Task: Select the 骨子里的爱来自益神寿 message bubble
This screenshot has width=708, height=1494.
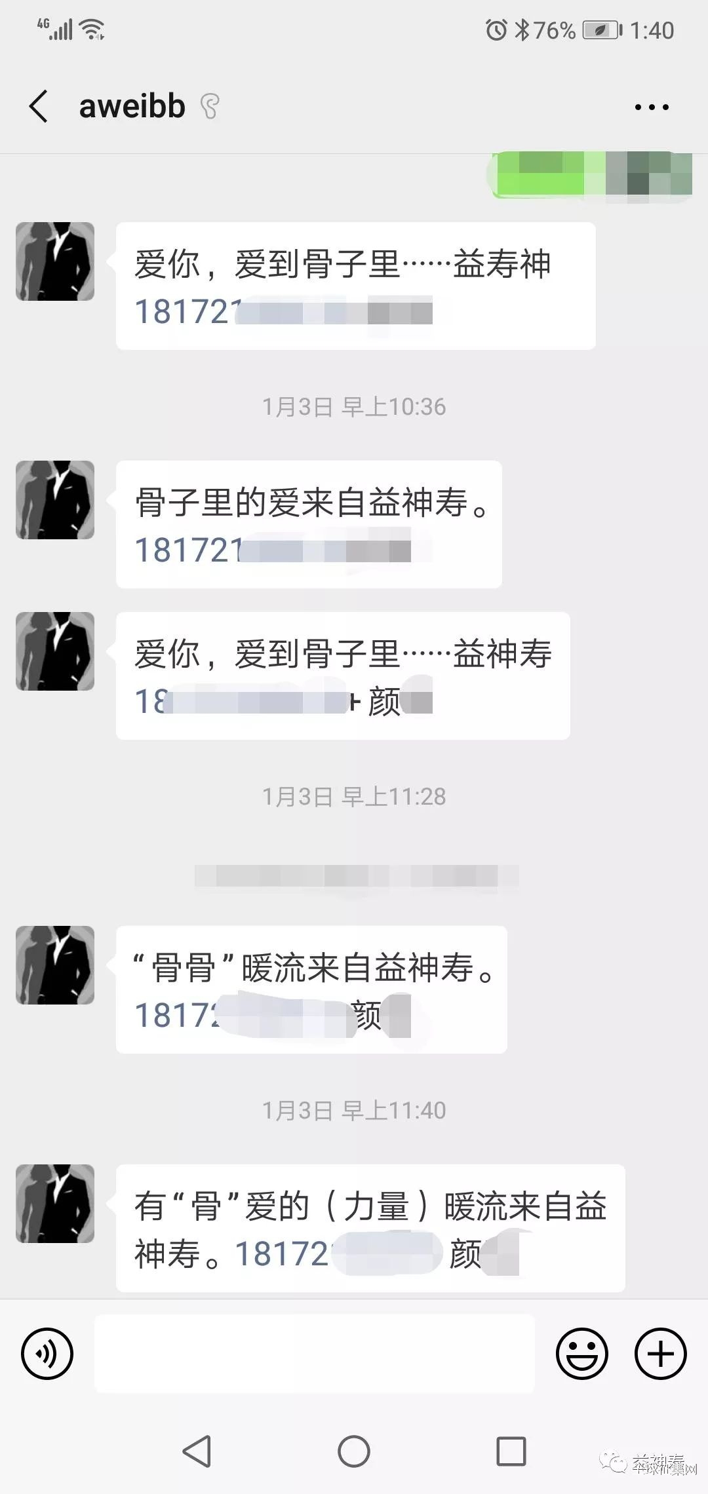Action: (x=309, y=524)
